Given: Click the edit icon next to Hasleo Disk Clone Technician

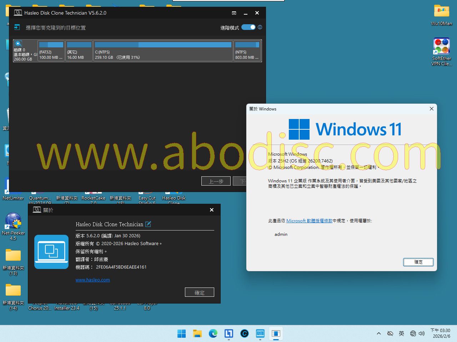Looking at the screenshot, I should pyautogui.click(x=148, y=224).
